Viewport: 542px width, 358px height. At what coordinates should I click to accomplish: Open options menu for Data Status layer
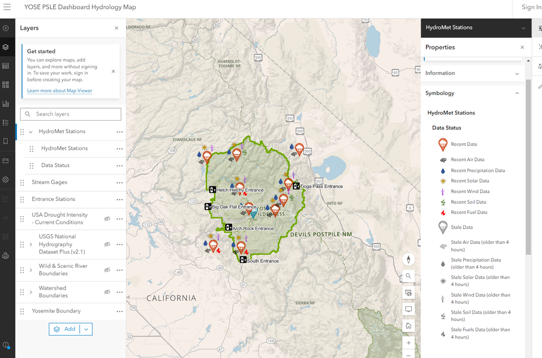(x=119, y=166)
